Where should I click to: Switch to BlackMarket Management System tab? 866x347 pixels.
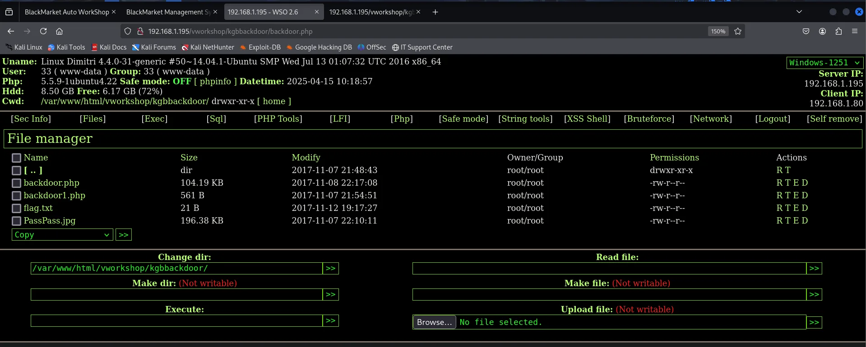tap(168, 12)
